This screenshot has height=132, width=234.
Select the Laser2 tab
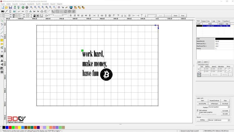(x=206, y=62)
